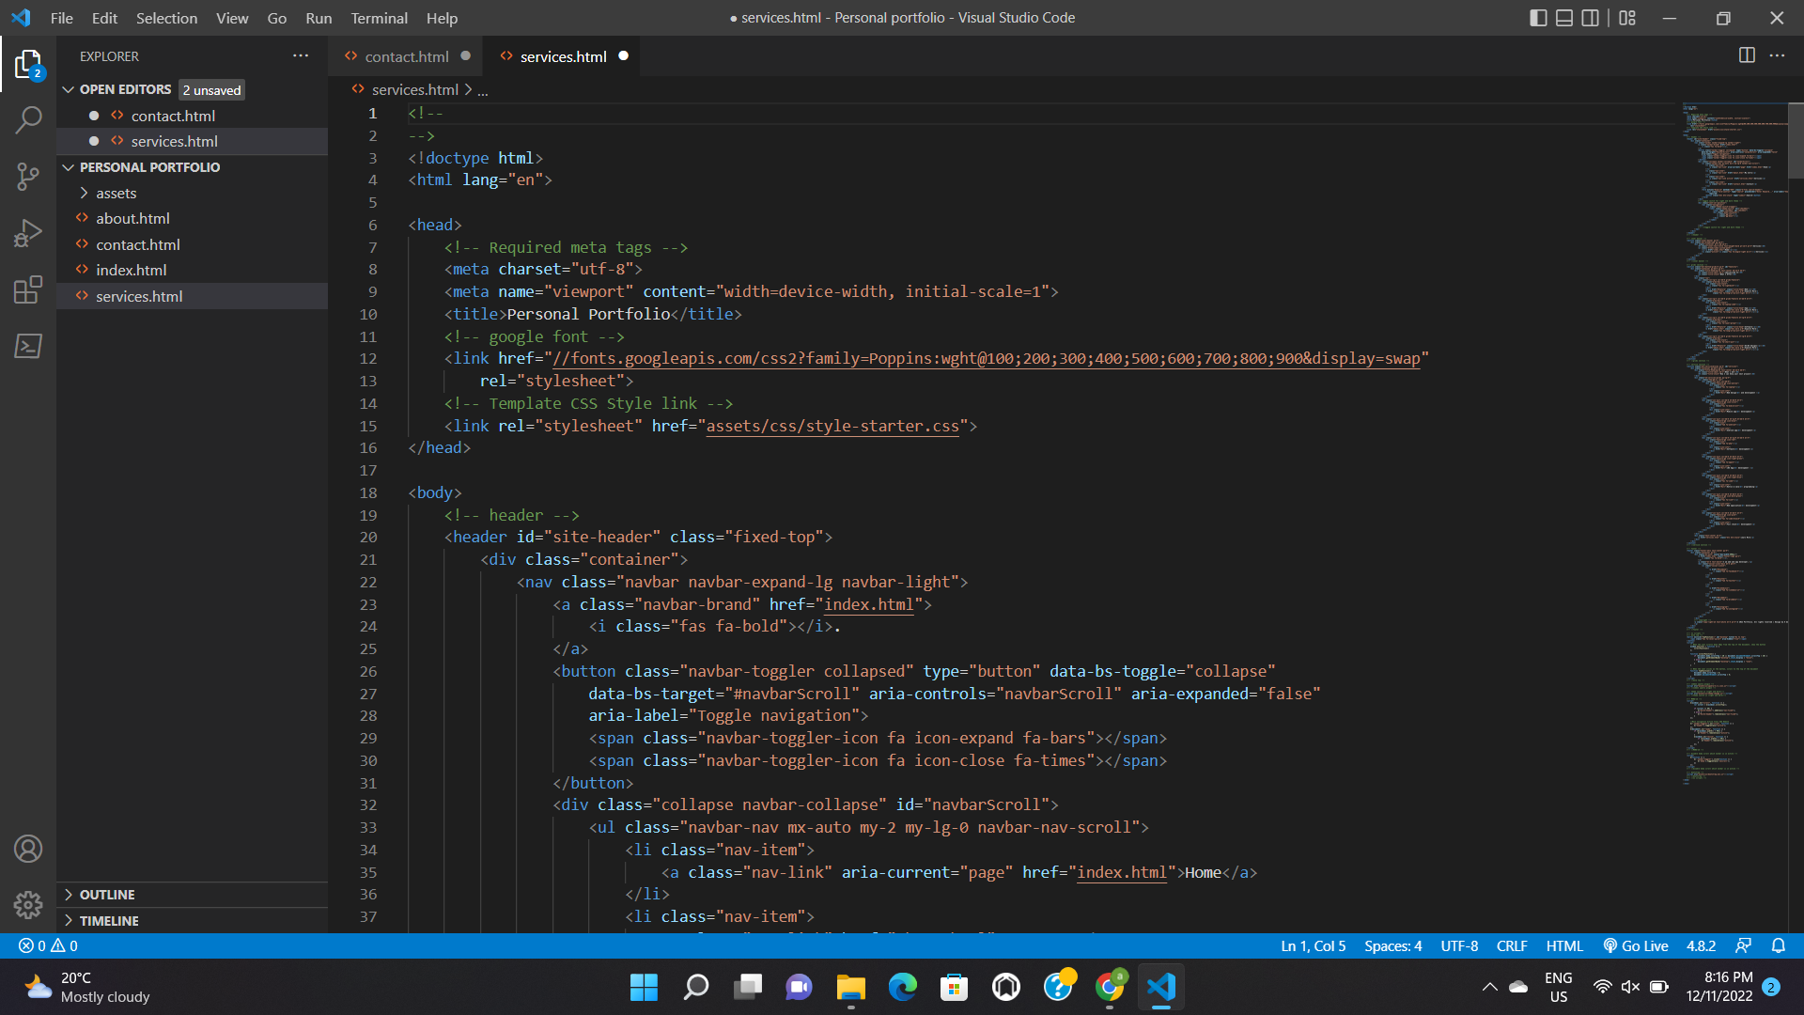Change the HTML language mode in status bar
1804x1015 pixels.
pos(1564,945)
